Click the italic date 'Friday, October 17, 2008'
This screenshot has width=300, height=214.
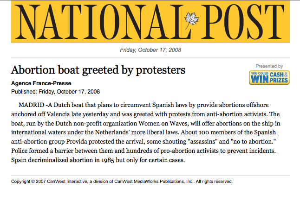click(150, 50)
